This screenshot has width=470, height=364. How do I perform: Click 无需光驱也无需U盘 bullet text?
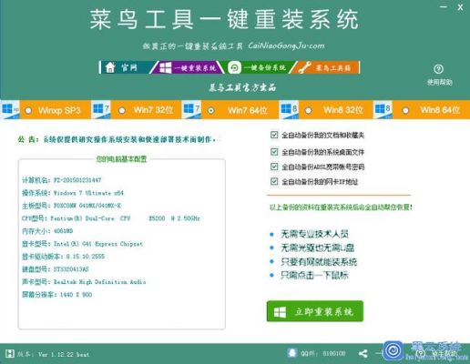click(x=318, y=248)
